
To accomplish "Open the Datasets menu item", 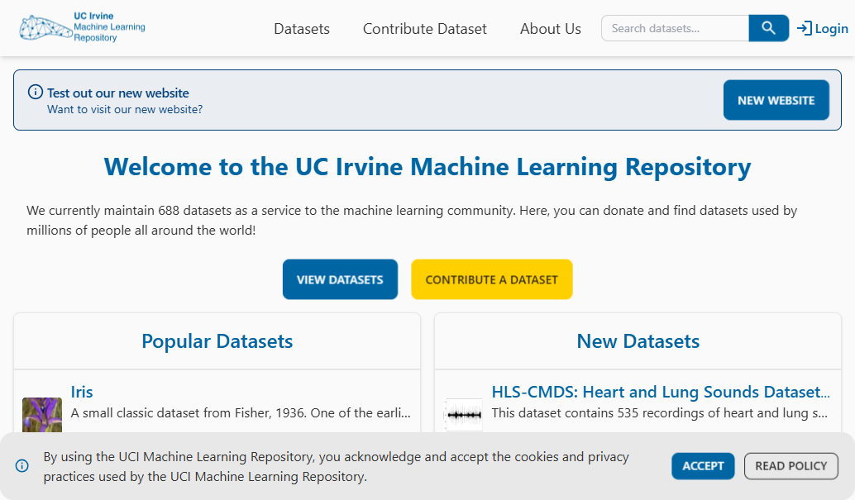I will [301, 28].
